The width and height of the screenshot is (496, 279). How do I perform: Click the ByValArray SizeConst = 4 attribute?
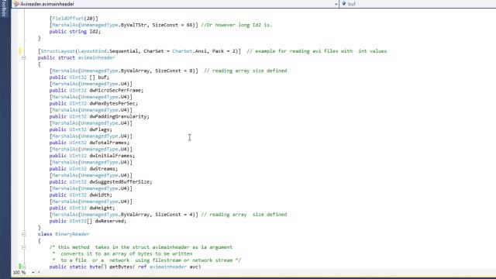click(x=124, y=215)
